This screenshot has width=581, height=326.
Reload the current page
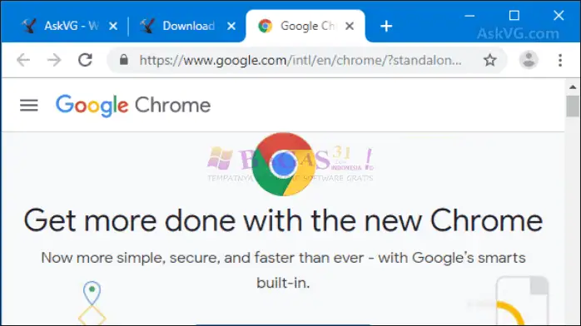[85, 60]
